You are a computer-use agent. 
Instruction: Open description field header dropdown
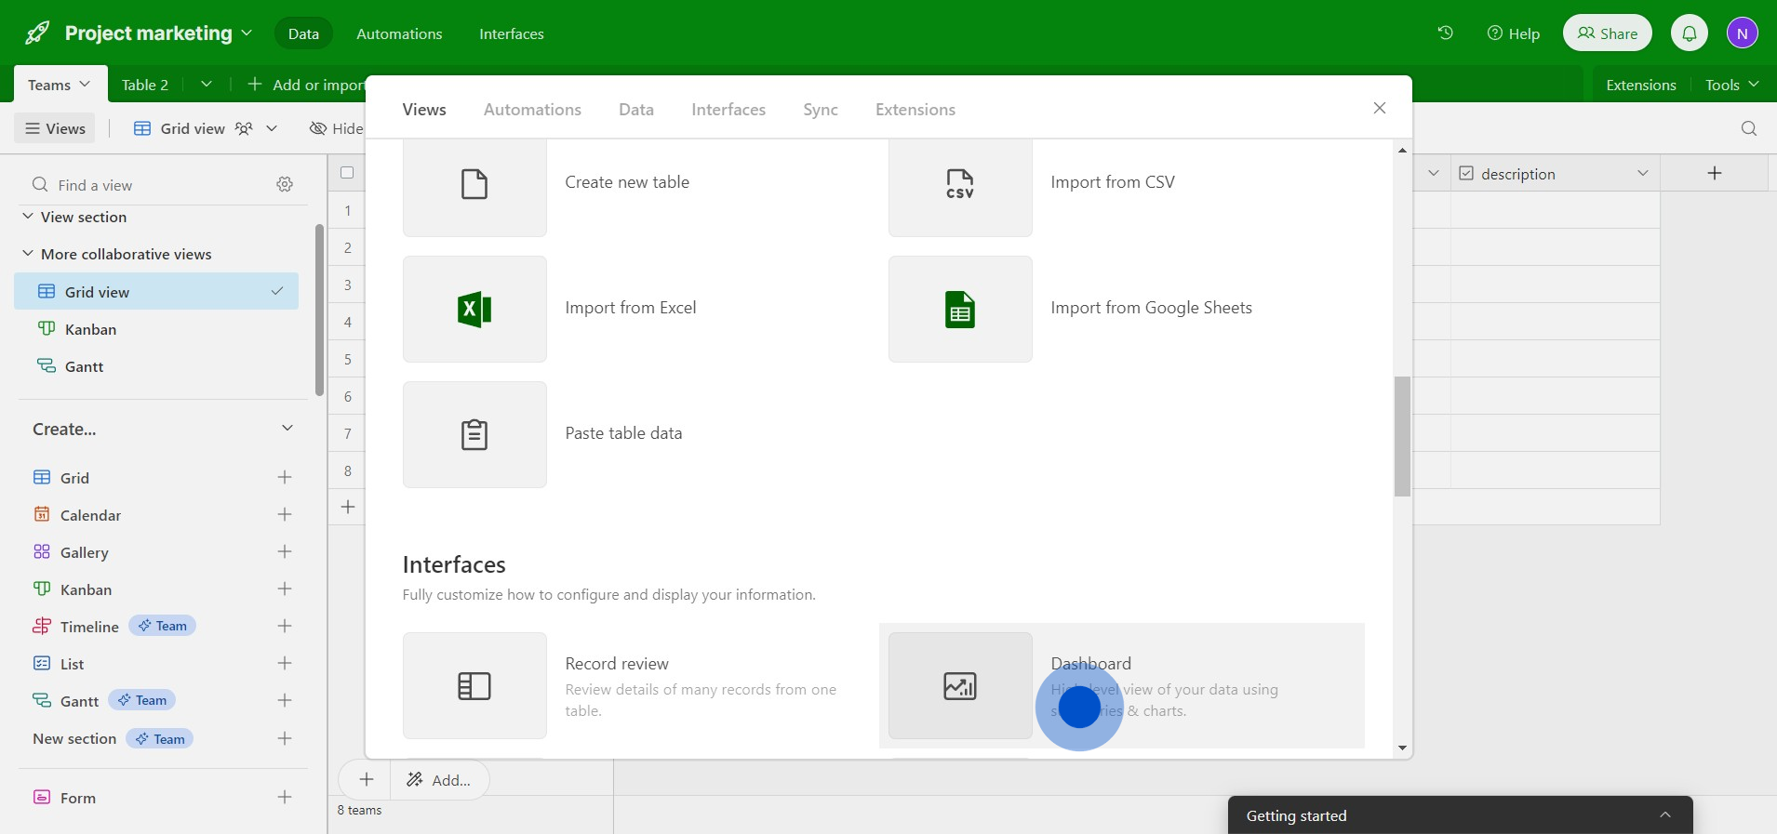click(x=1643, y=173)
